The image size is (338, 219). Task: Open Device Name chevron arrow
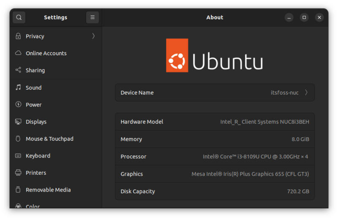306,92
